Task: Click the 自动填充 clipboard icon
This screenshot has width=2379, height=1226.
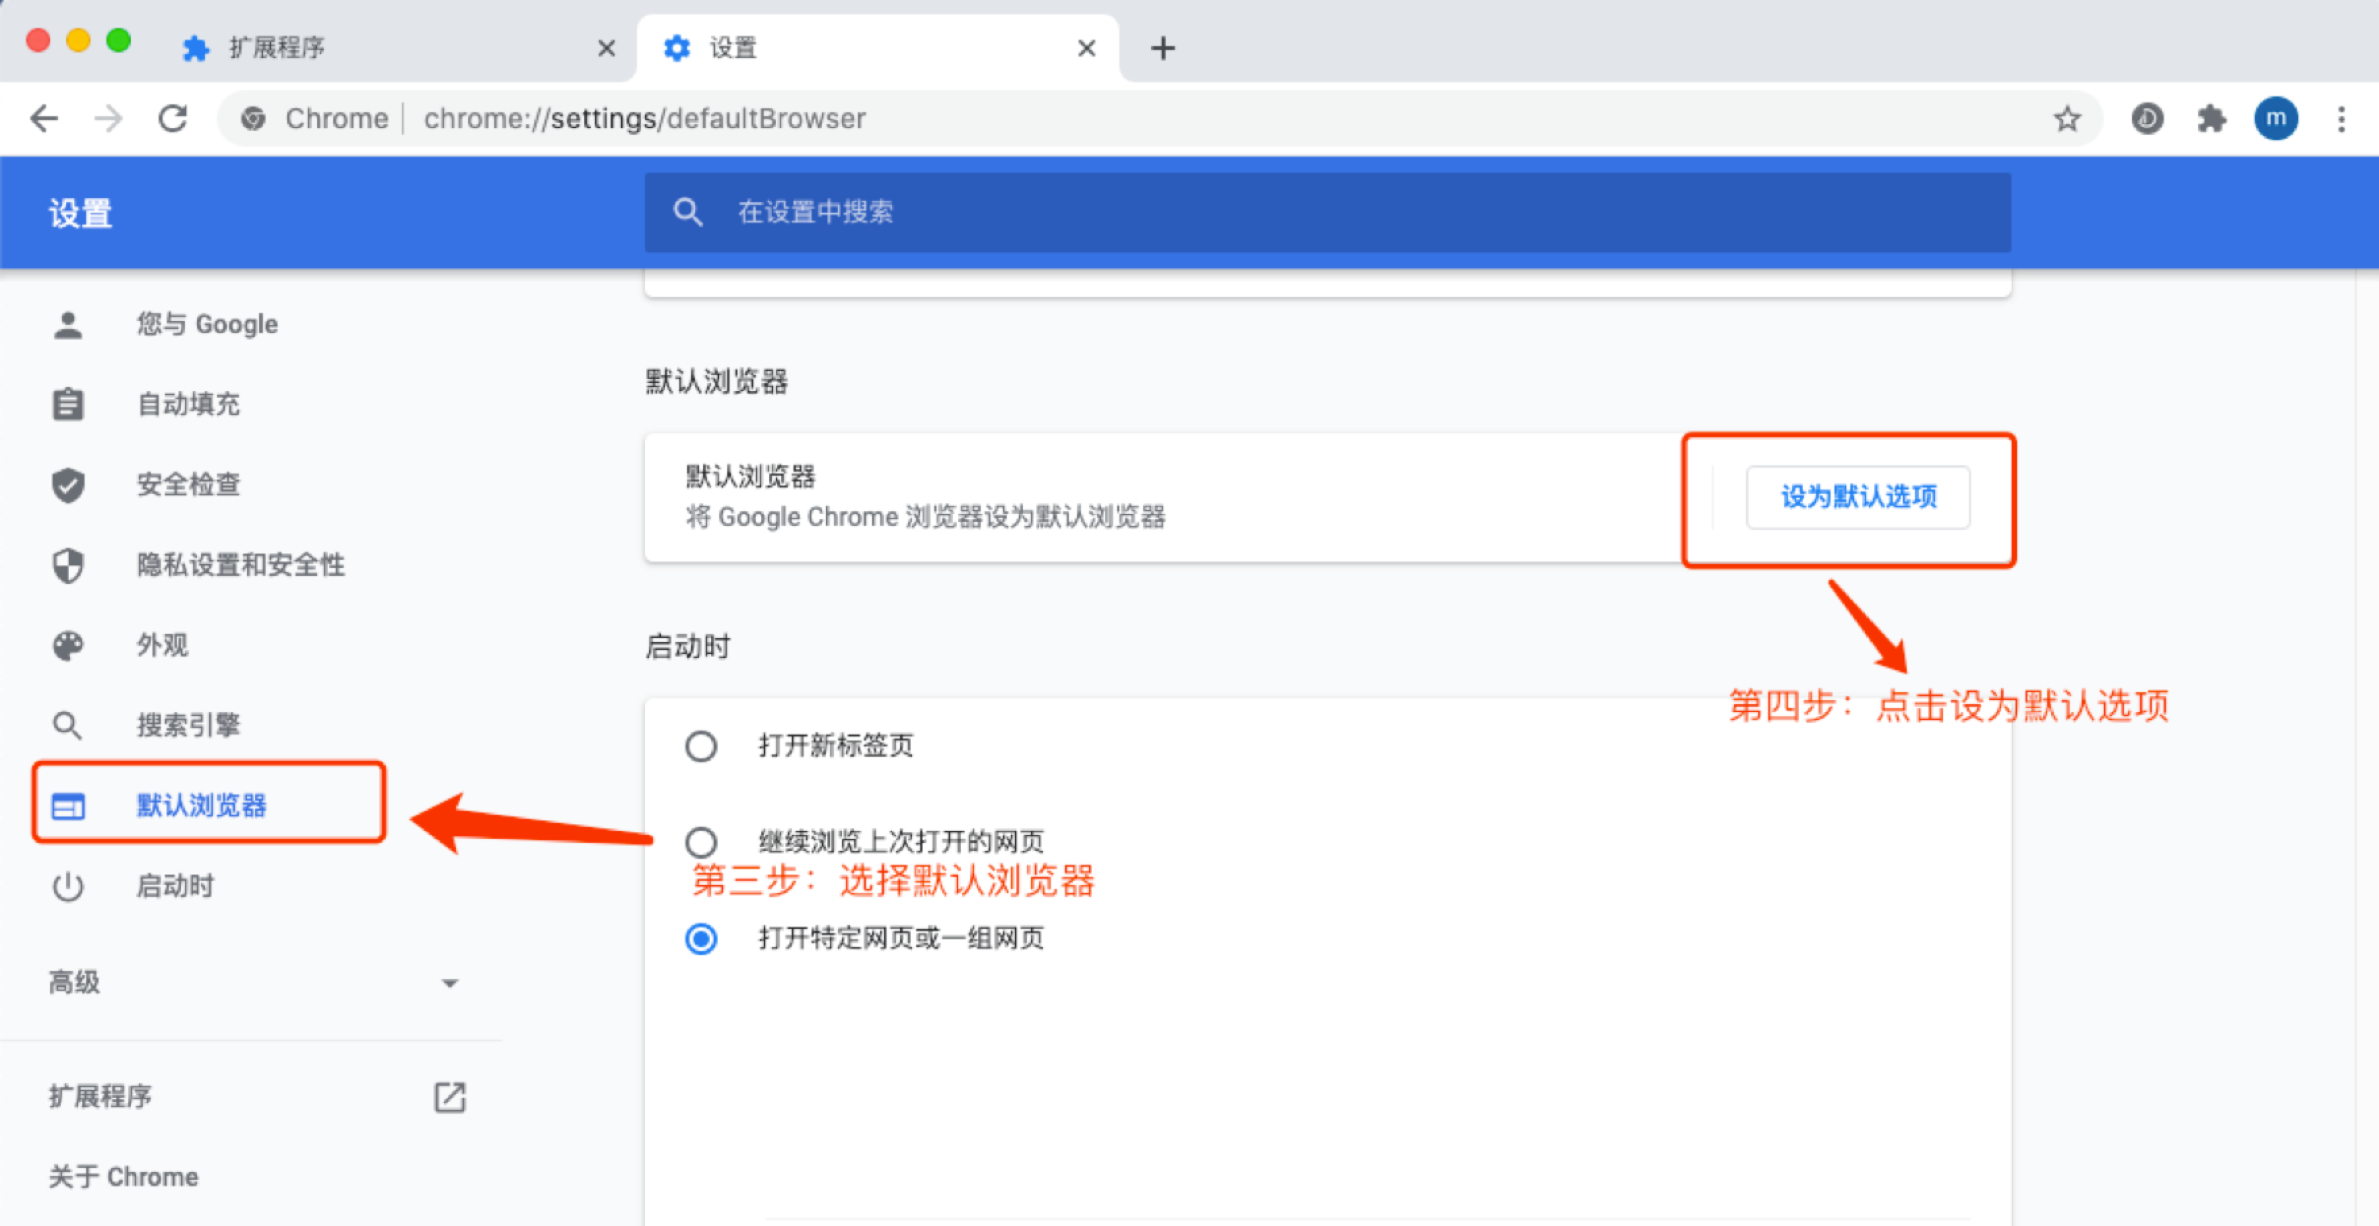Action: point(67,404)
